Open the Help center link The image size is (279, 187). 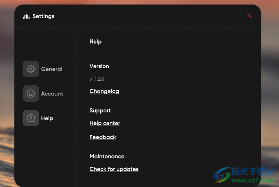pyautogui.click(x=105, y=123)
